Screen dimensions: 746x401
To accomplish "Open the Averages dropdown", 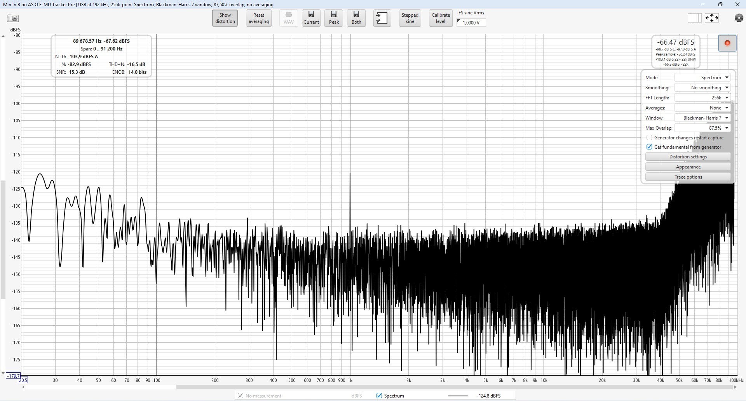I will pos(702,108).
